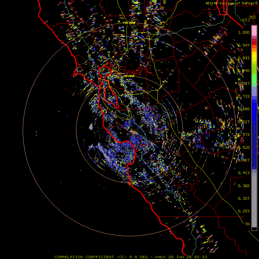Select the 0.520 scale value
259x259 pixels.
point(244,148)
